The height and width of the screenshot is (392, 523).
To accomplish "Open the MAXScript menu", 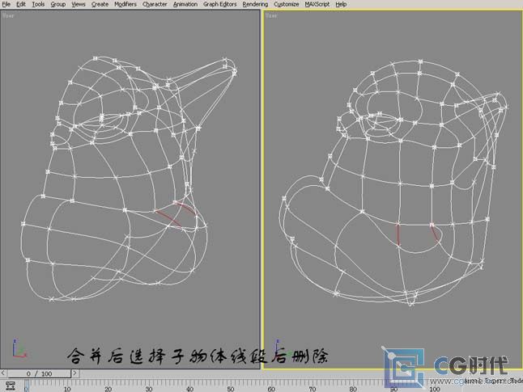I will click(317, 4).
